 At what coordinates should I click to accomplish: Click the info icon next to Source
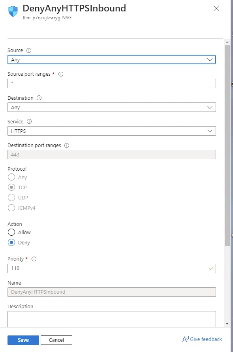(x=29, y=50)
